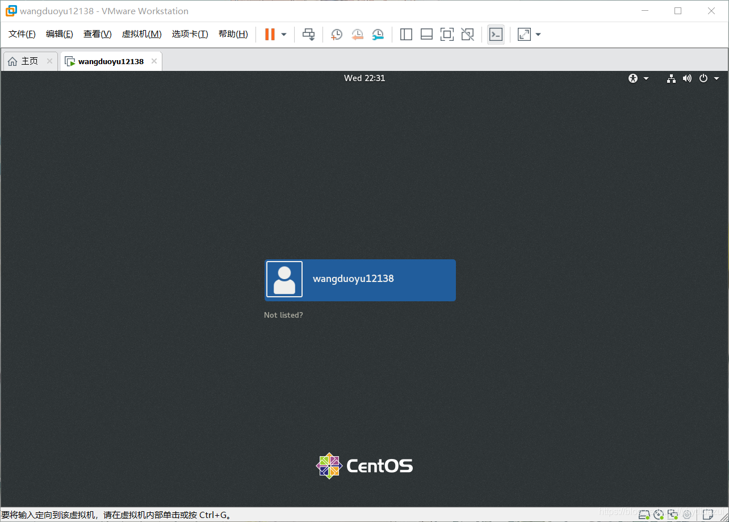Viewport: 729px width, 522px height.
Task: Open the 查看(V) menu
Action: (x=98, y=35)
